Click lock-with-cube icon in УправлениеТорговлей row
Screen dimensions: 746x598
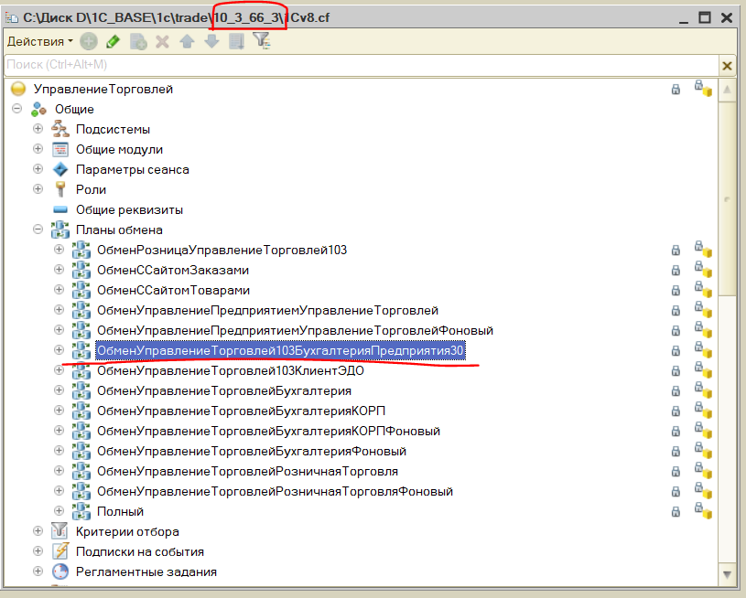(x=703, y=89)
